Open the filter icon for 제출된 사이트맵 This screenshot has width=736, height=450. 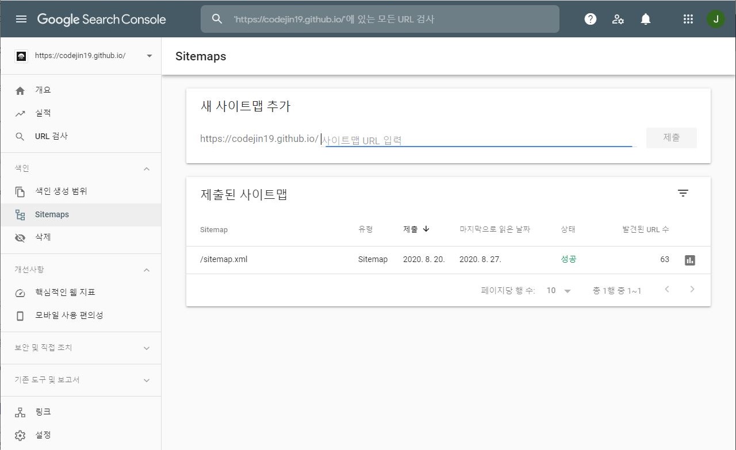[683, 193]
